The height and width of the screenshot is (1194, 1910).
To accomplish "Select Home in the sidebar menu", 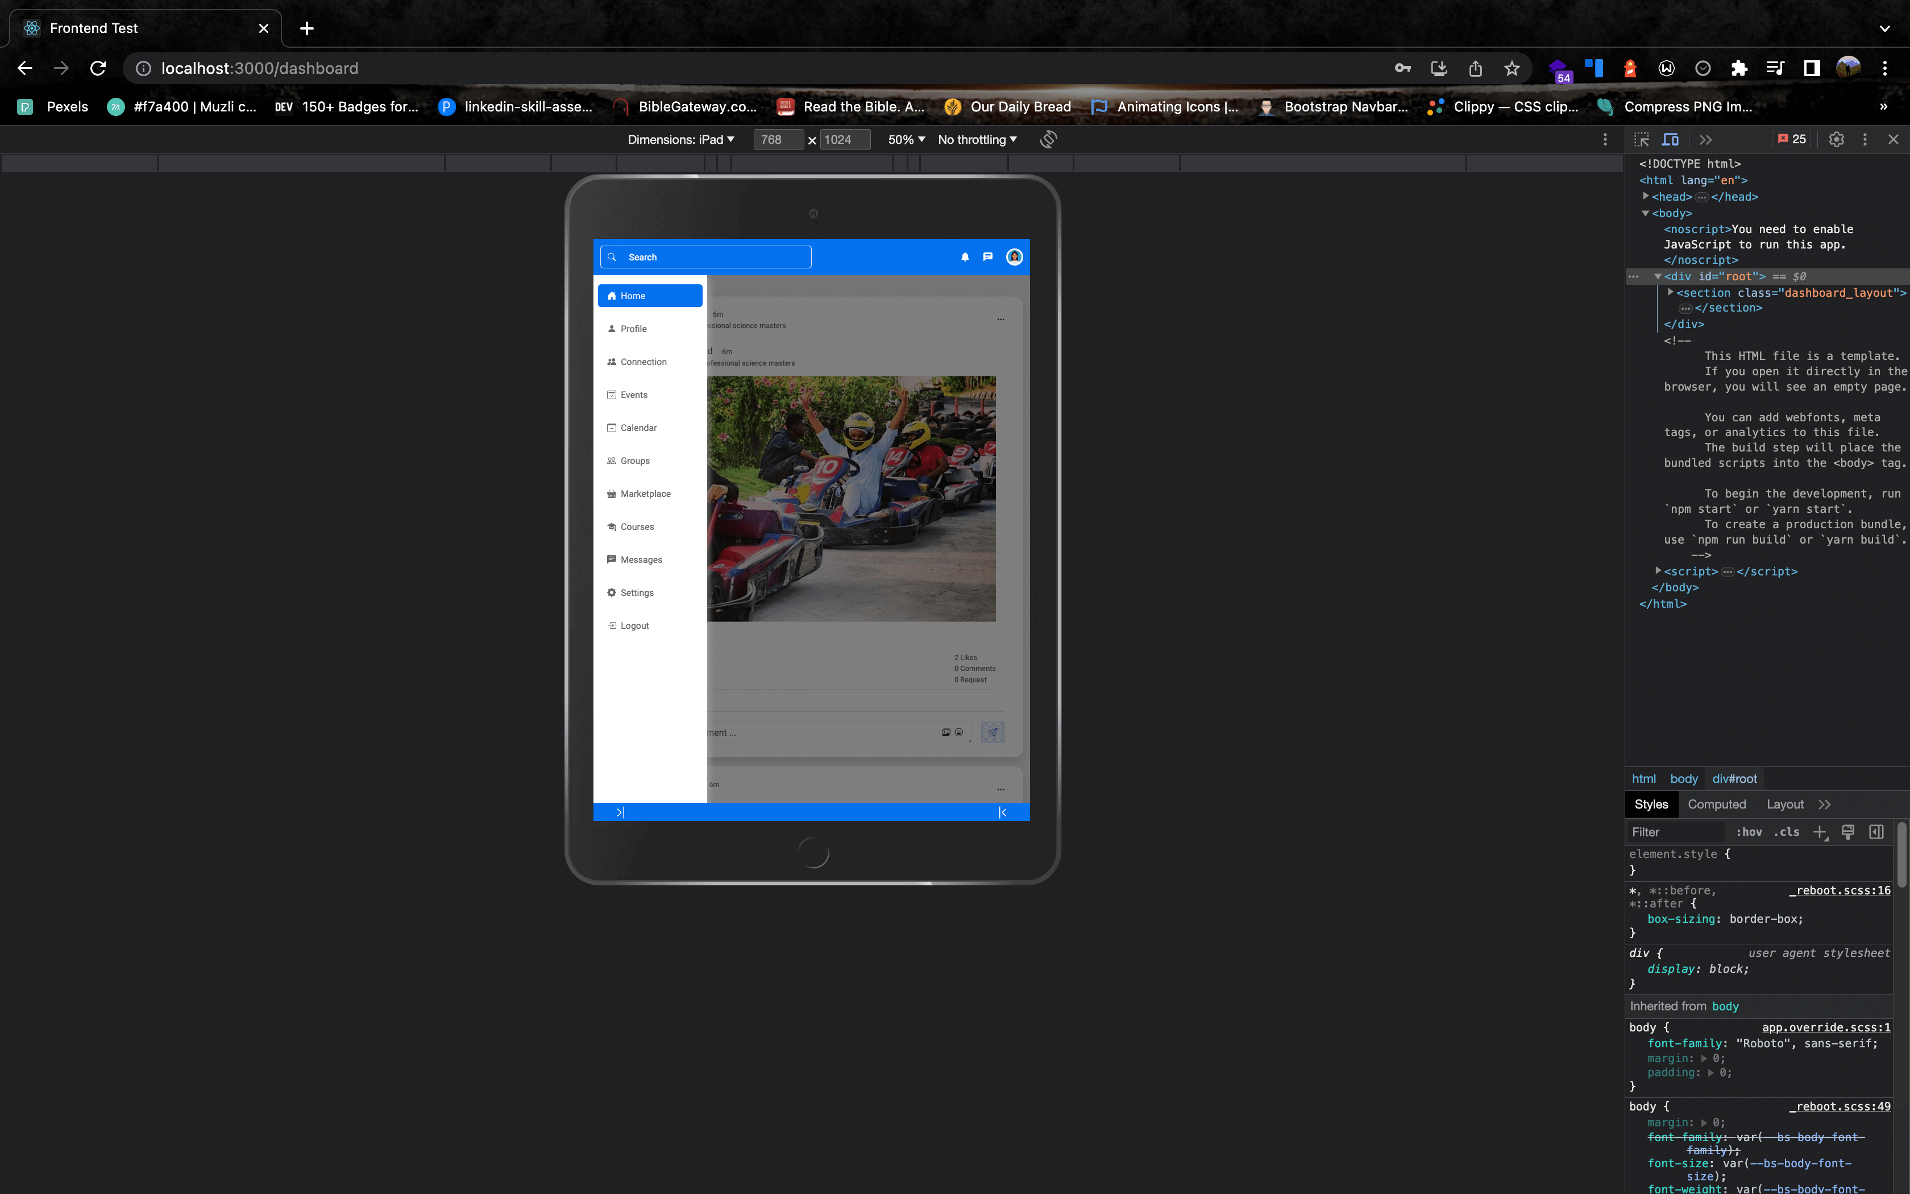I will (x=650, y=295).
